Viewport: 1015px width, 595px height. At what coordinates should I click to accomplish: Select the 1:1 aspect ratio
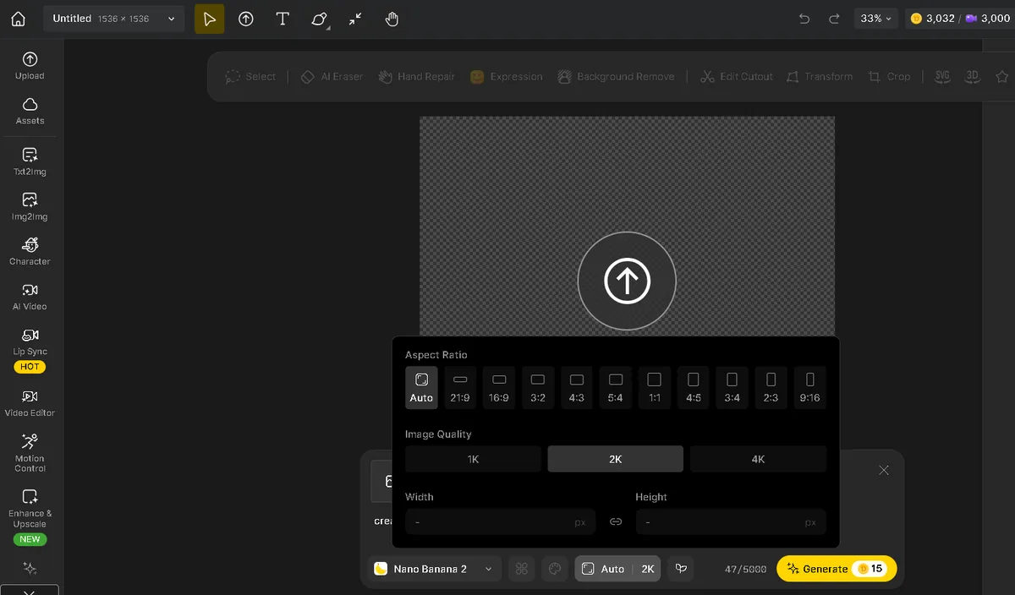(654, 387)
